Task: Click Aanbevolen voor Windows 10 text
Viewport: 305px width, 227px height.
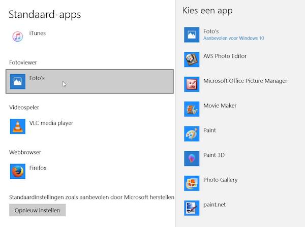Action: coord(234,38)
